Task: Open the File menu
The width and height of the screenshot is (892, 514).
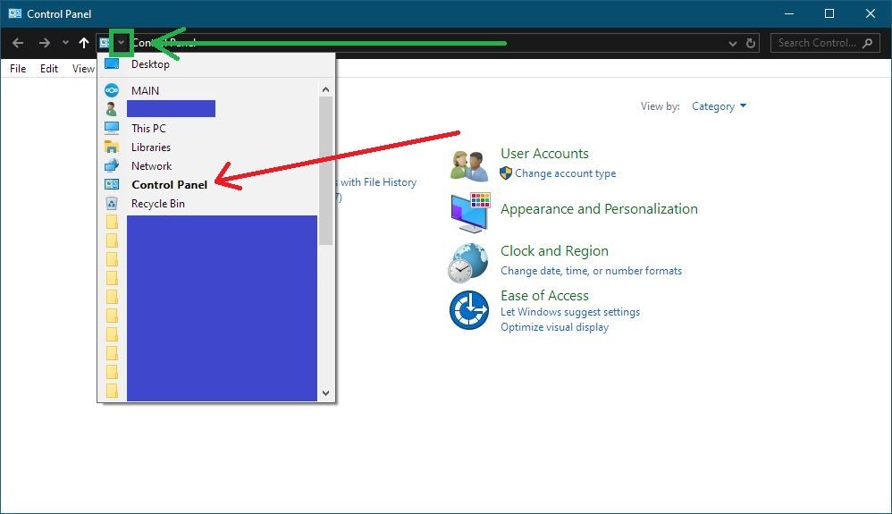Action: pyautogui.click(x=18, y=68)
